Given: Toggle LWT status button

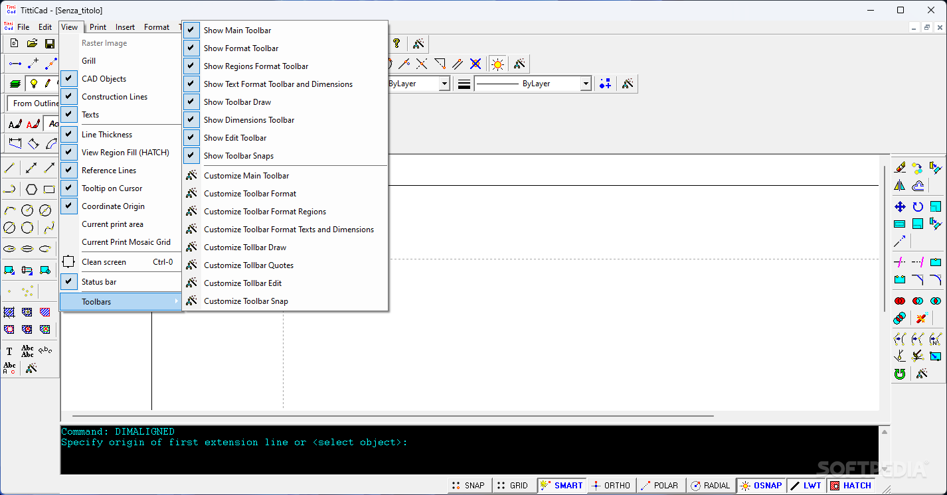Looking at the screenshot, I should (x=806, y=486).
